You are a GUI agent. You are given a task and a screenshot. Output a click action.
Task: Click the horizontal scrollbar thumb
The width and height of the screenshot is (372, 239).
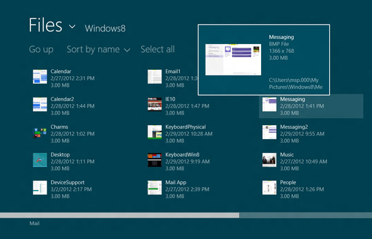[x=120, y=215]
